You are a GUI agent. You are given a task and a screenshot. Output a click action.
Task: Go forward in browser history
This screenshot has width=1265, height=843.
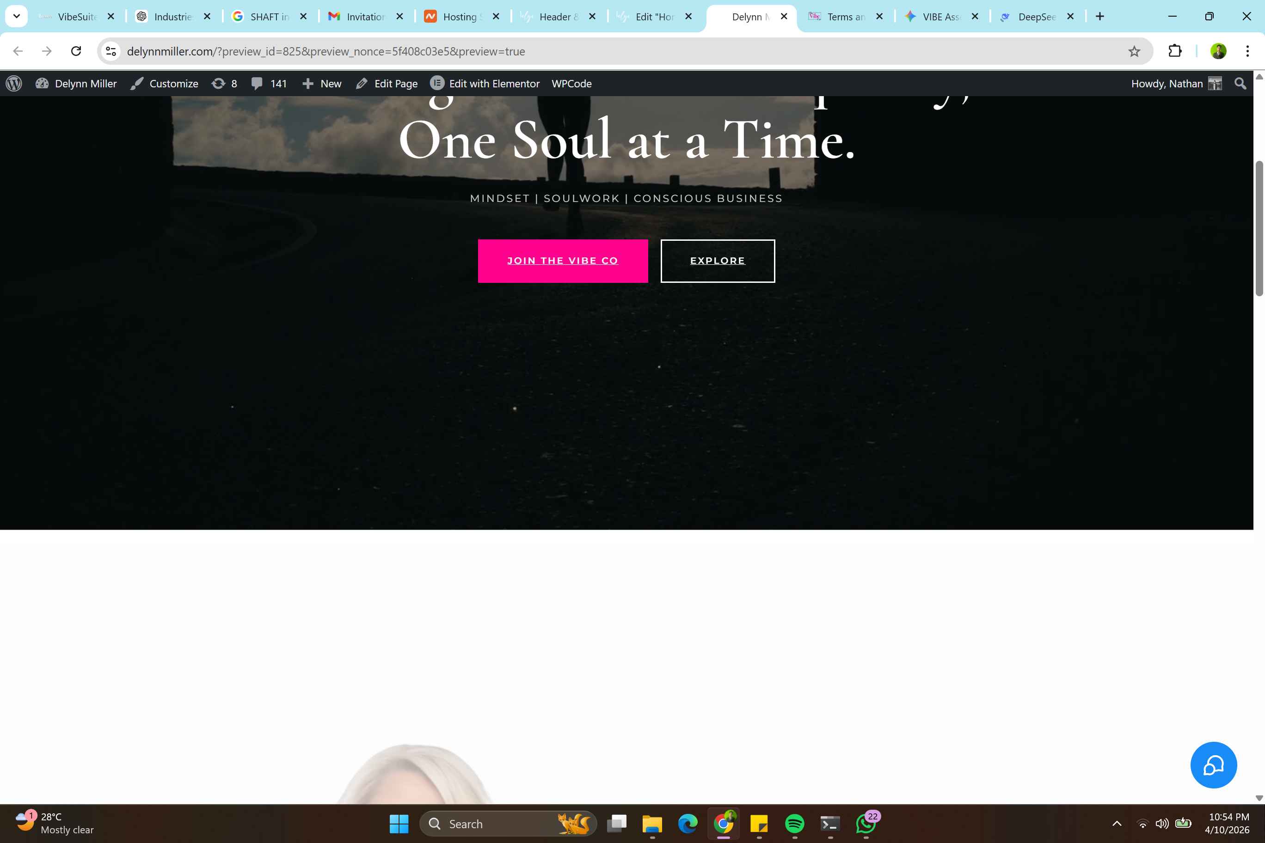pos(47,51)
